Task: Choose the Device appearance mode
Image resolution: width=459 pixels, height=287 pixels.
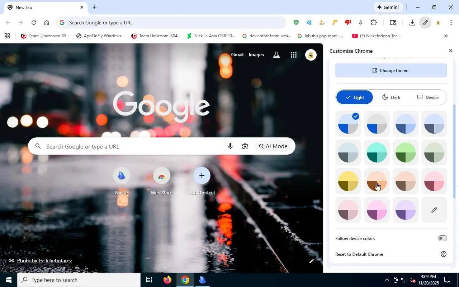Action: [x=428, y=97]
